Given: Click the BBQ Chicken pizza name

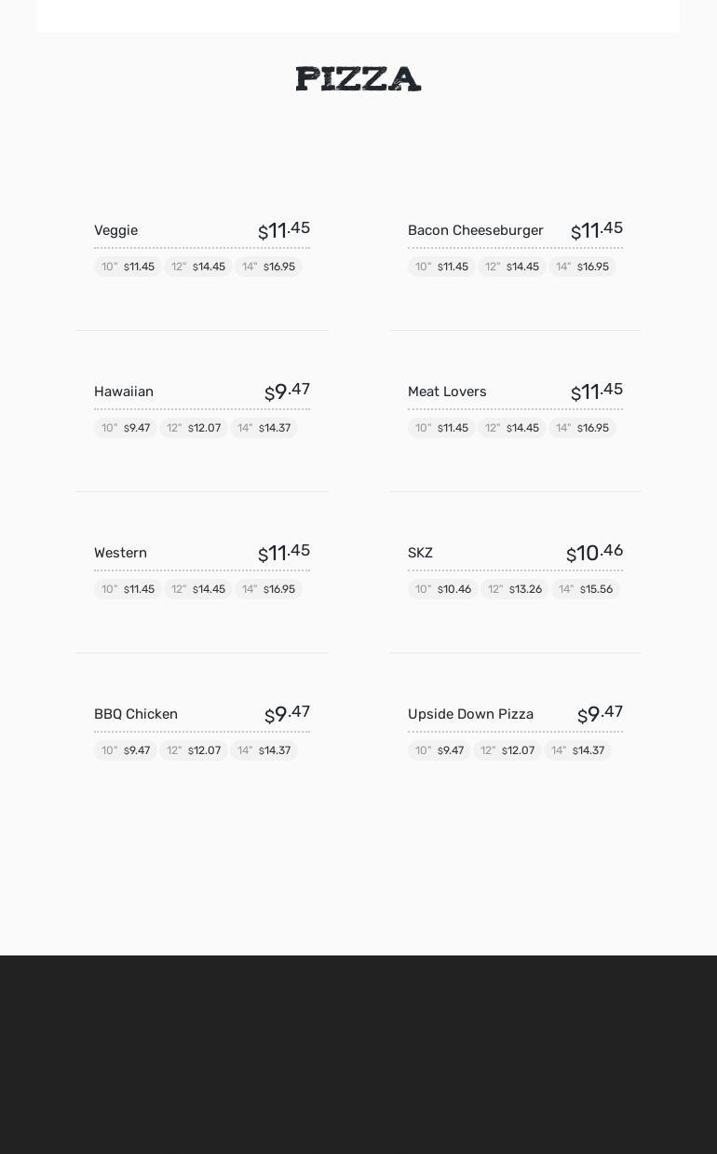Looking at the screenshot, I should 136,714.
